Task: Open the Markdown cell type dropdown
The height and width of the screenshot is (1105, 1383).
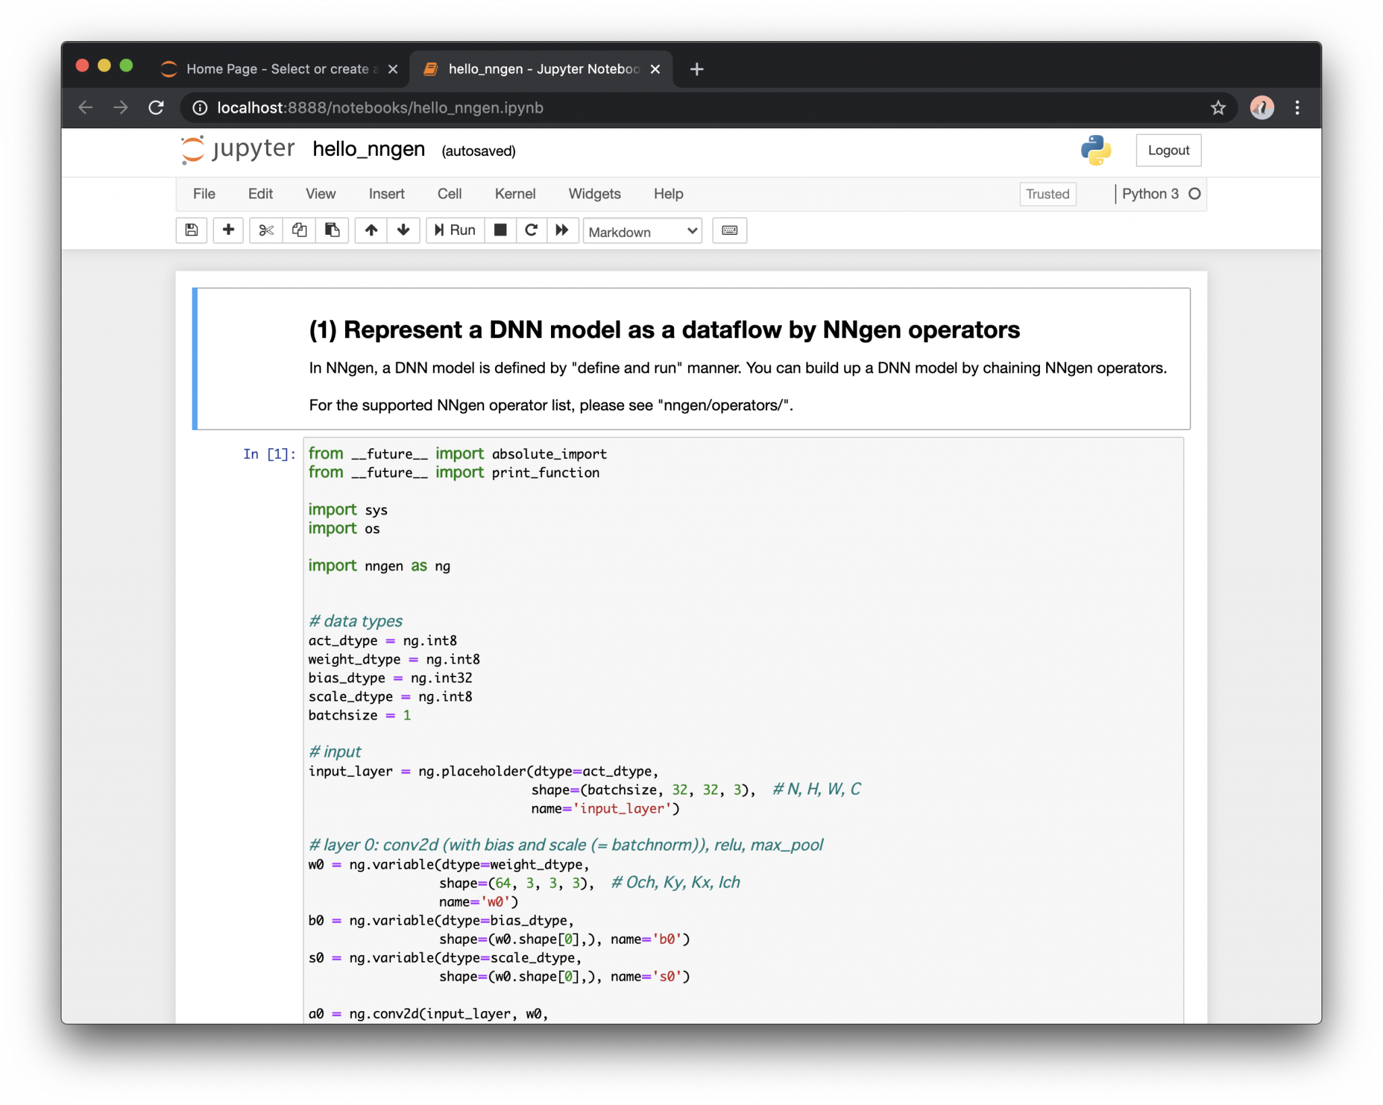Action: coord(642,232)
